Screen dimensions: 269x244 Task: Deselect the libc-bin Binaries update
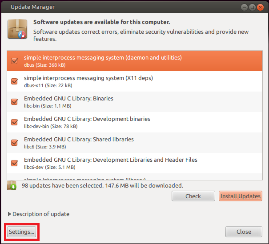click(14, 102)
